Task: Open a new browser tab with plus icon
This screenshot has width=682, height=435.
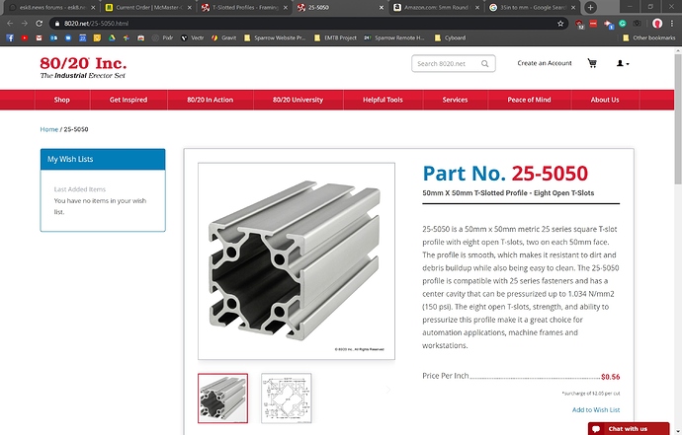Action: pos(590,7)
